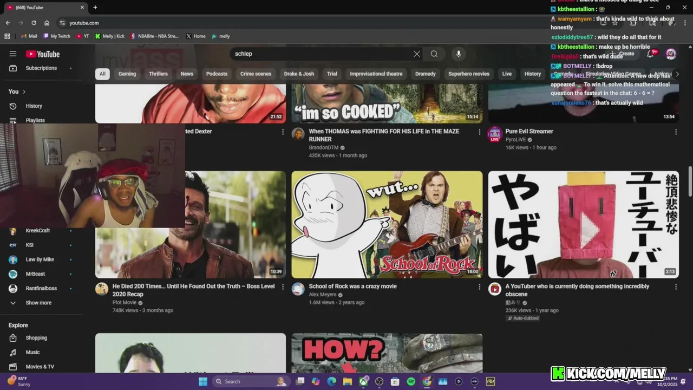Open the apps grid in bookmarks bar
Viewport: 693px width, 390px height.
[x=8, y=36]
